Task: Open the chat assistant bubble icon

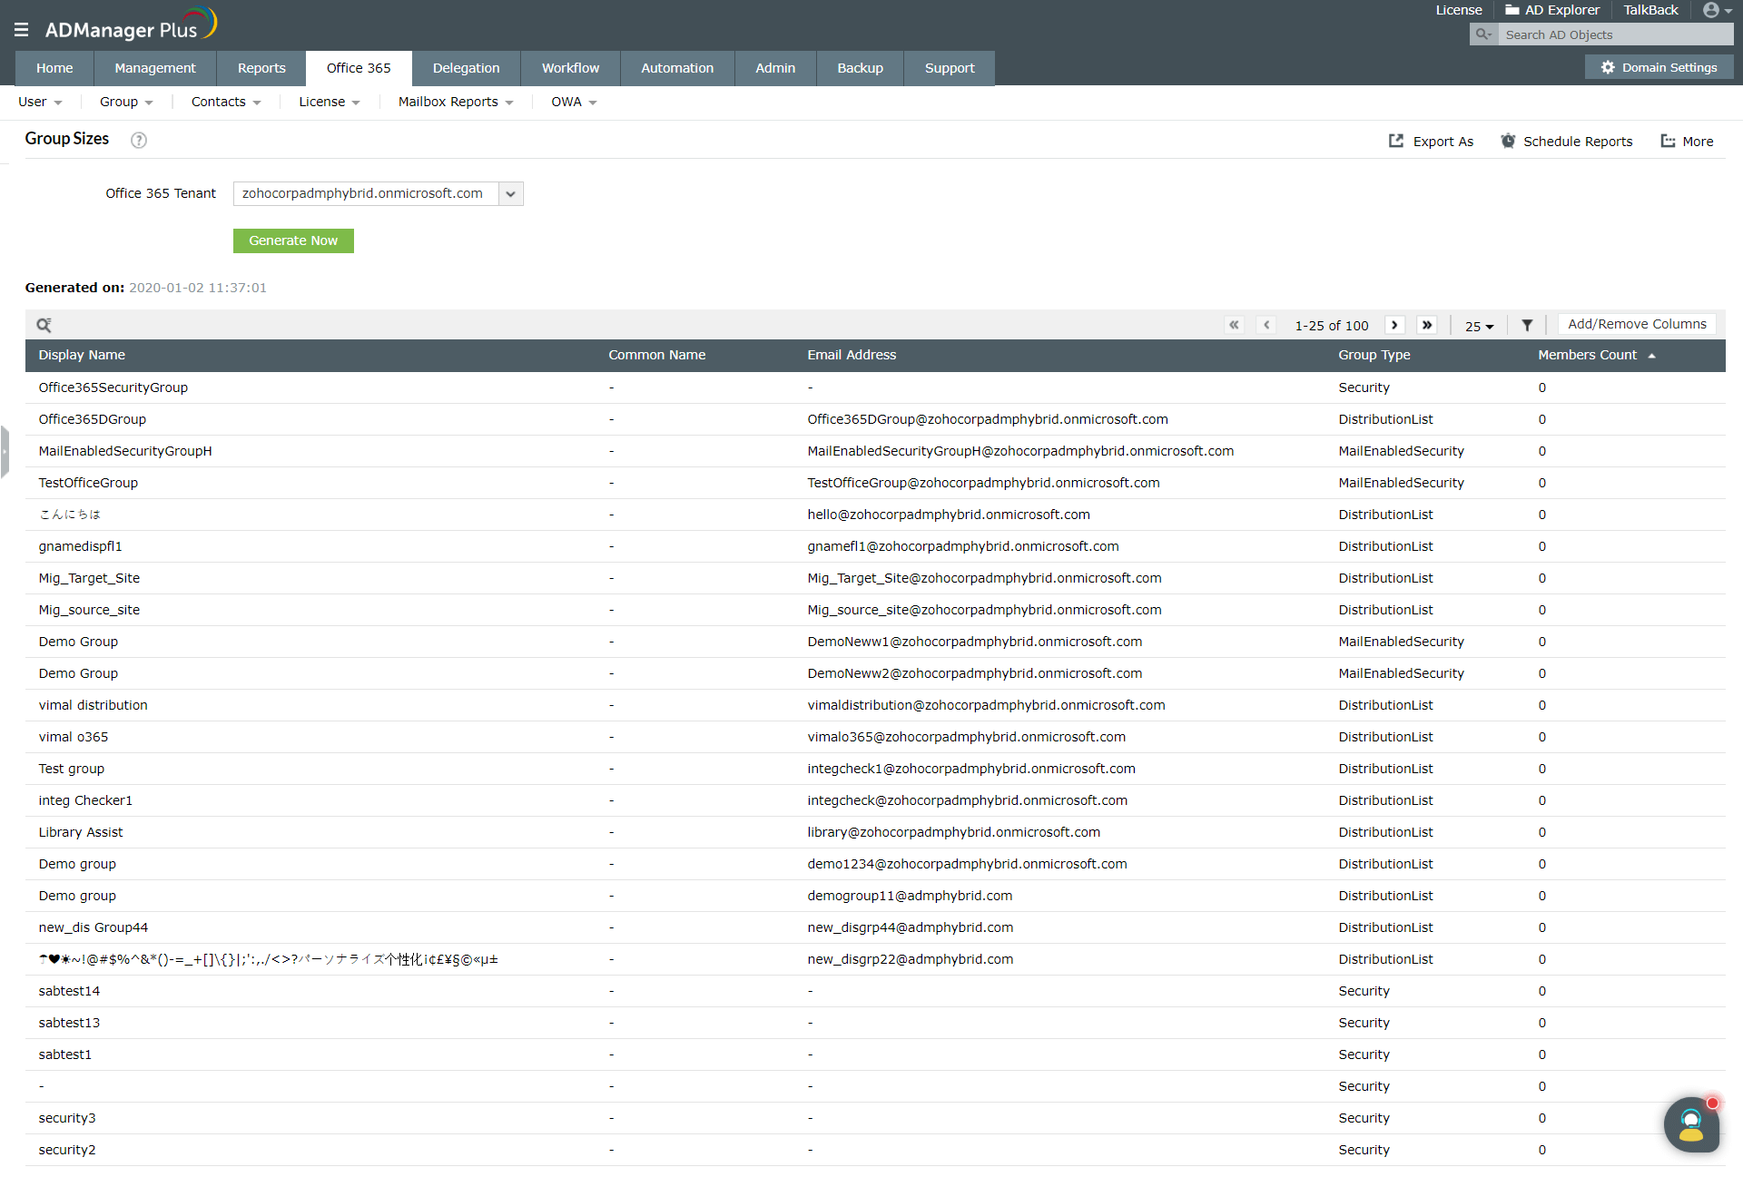Action: (x=1691, y=1124)
